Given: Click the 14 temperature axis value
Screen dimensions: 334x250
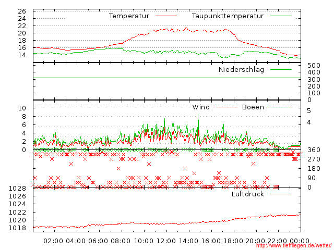Looking at the screenshot, I should pyautogui.click(x=22, y=55).
